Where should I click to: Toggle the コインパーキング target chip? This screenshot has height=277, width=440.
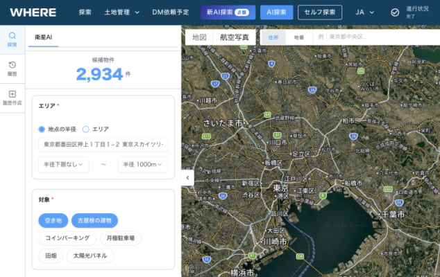tap(67, 238)
